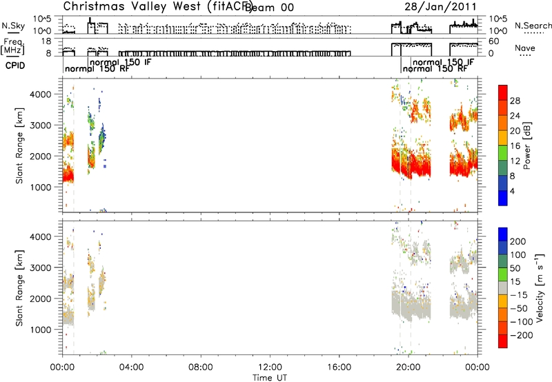
Task: Pick the red segment of power colorbar
Action: [x=503, y=92]
